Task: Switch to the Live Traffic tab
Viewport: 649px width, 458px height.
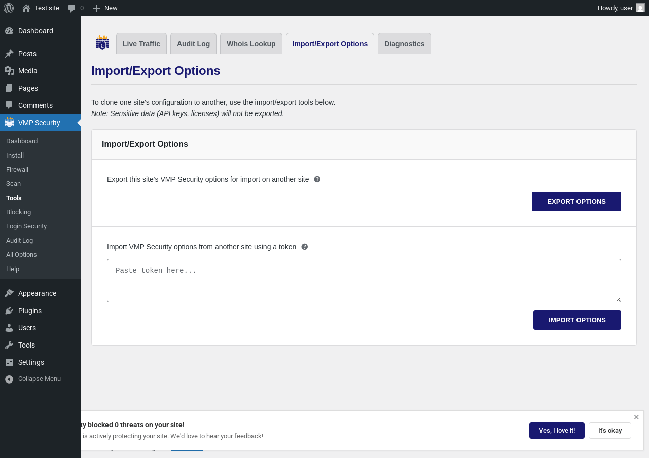Action: (141, 44)
